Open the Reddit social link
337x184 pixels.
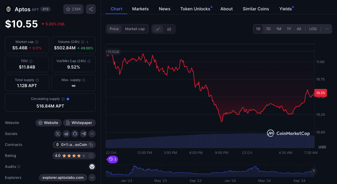click(66, 134)
